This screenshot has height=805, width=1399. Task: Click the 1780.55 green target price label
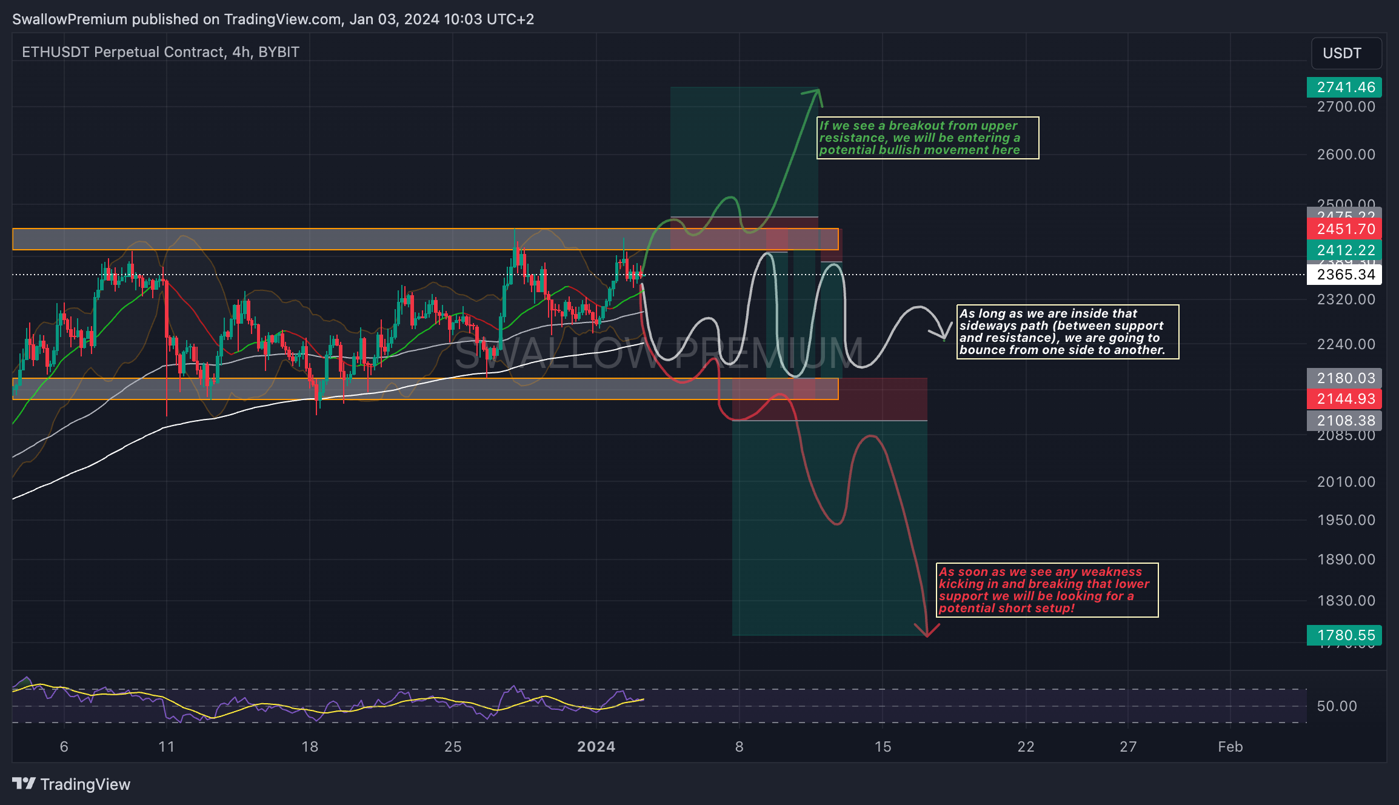1344,635
